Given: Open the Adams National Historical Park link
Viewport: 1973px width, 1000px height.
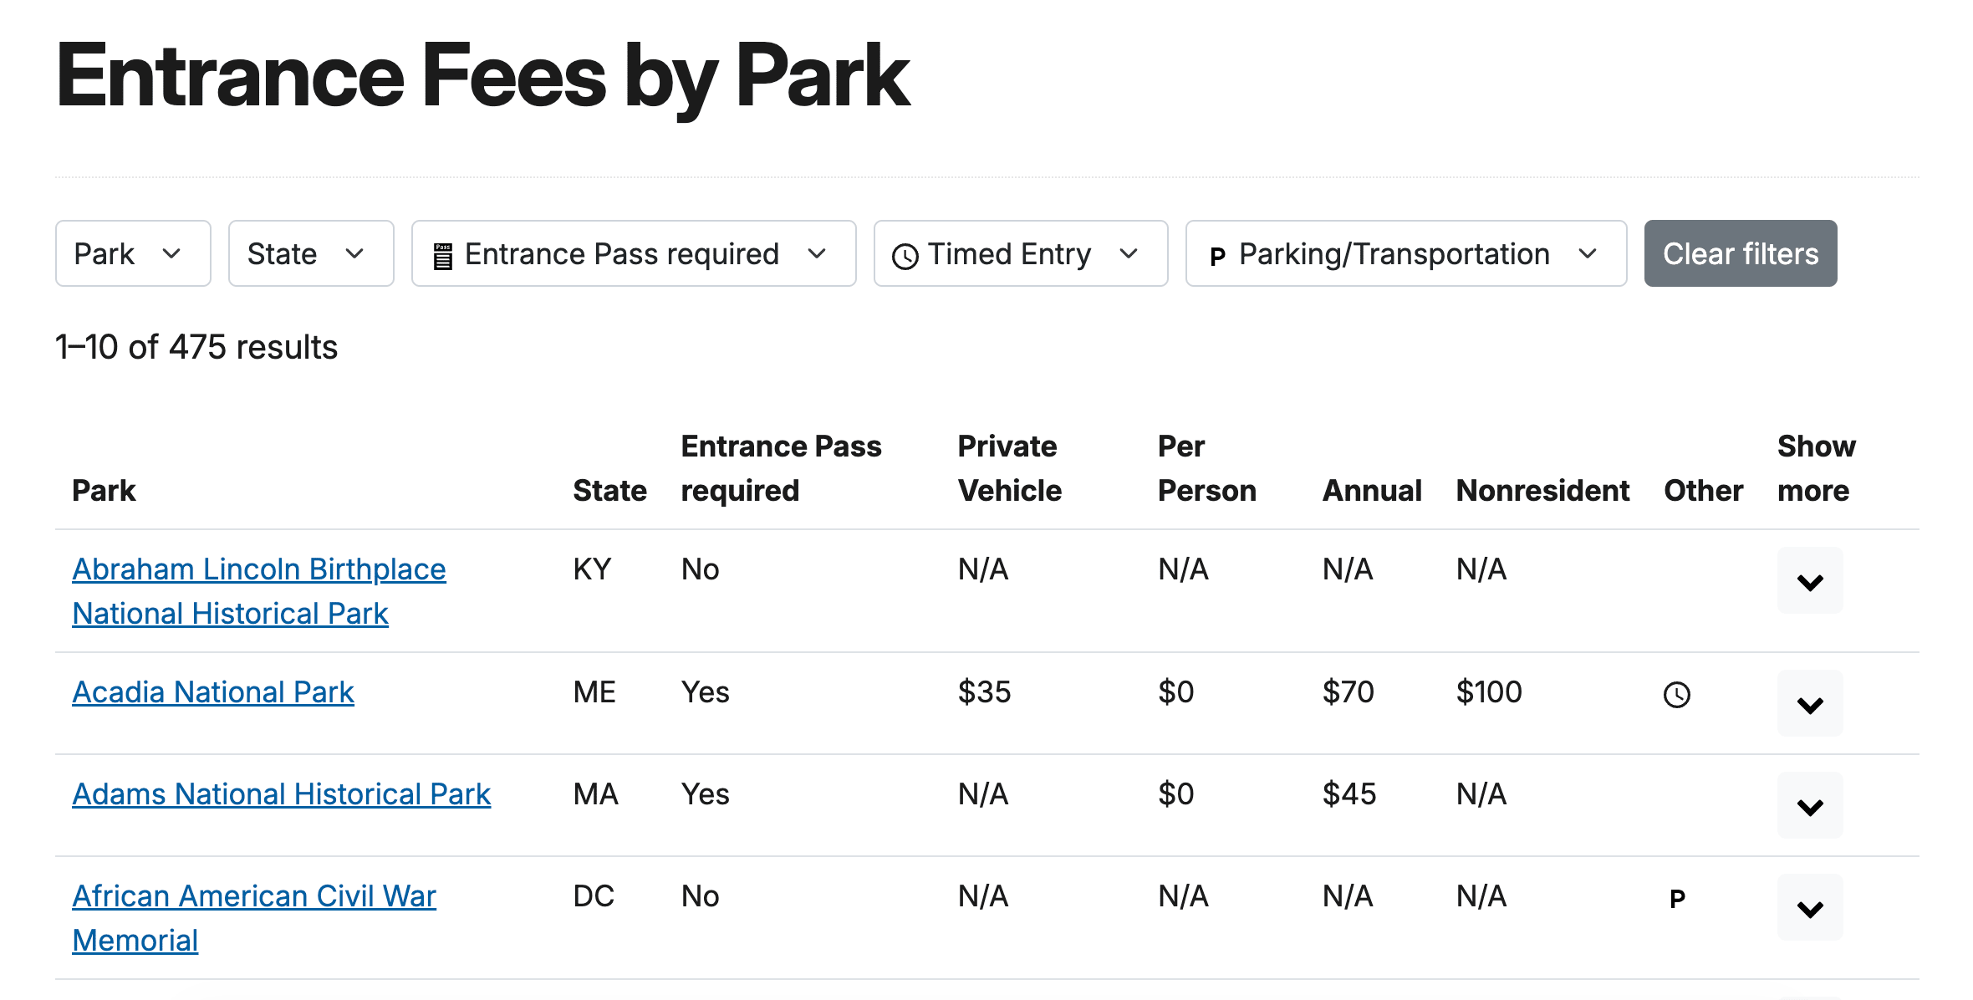Looking at the screenshot, I should [x=281, y=794].
